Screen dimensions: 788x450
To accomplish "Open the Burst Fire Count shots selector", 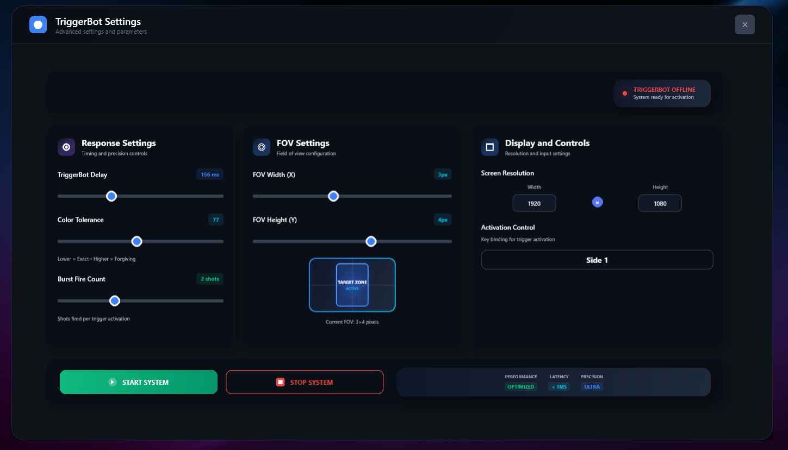I will coord(209,279).
